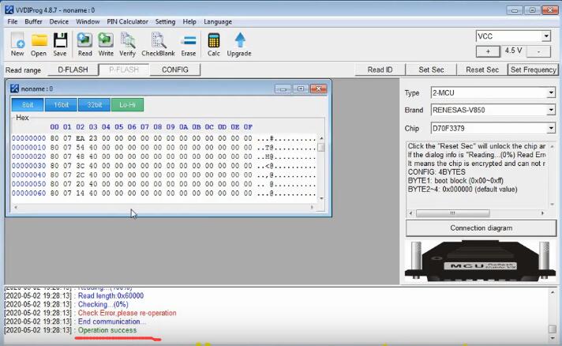Select the D-FLASH read range

[x=73, y=70]
